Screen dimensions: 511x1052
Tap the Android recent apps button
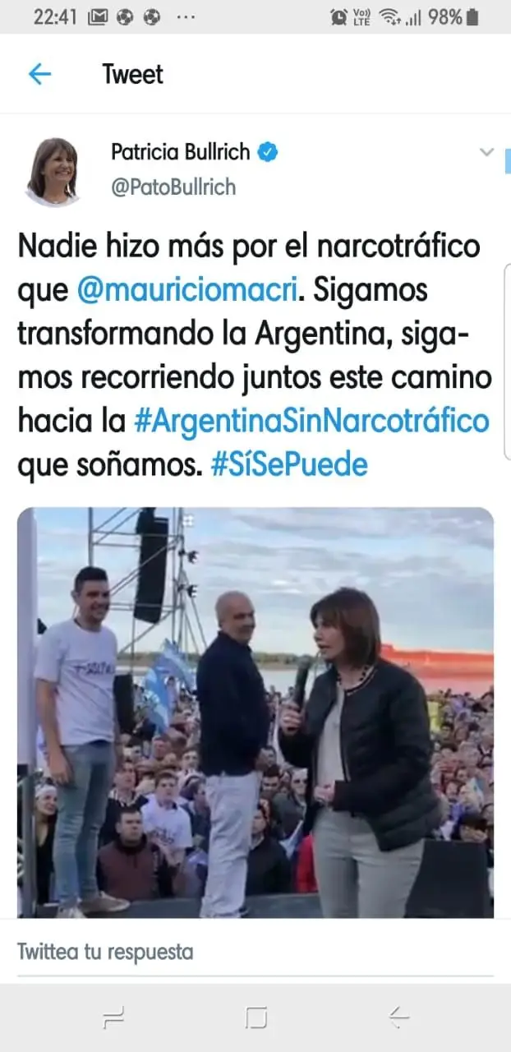[x=113, y=1018]
